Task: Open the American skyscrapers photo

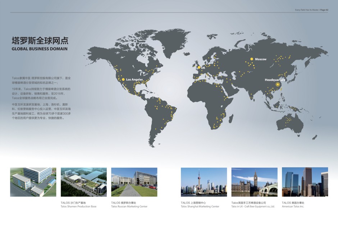Action: (x=305, y=182)
